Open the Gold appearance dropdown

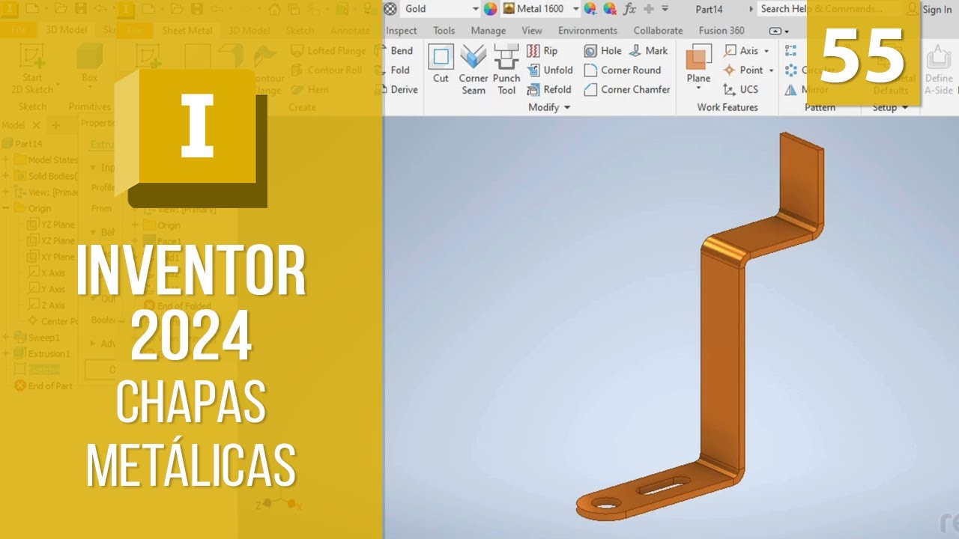[x=475, y=9]
